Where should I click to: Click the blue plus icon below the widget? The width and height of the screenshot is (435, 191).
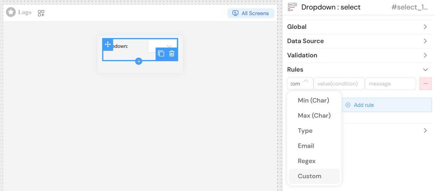[x=138, y=61]
